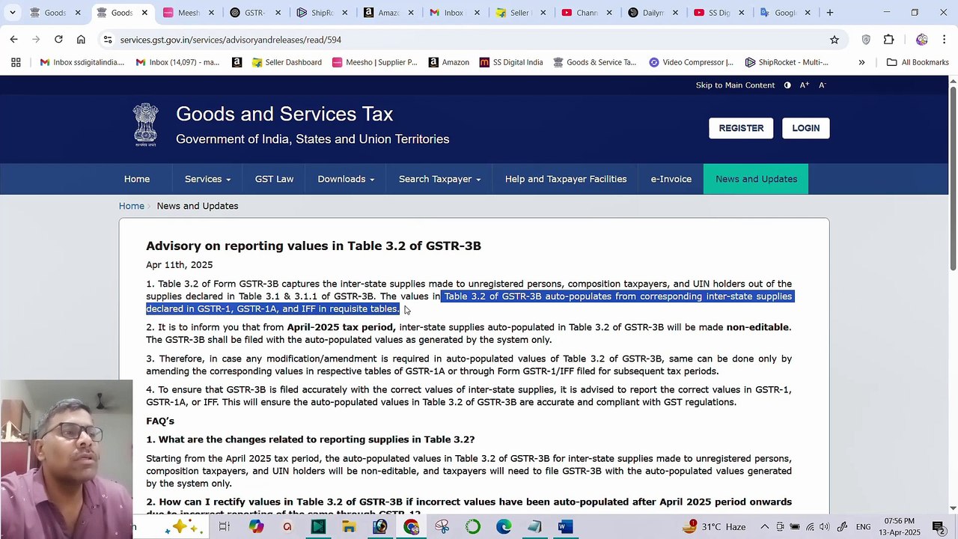Open Video Compressor bookmark
This screenshot has height=539, width=958.
(691, 62)
